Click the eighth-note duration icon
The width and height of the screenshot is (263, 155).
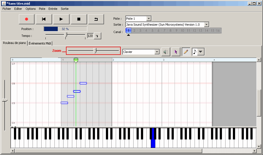click(x=195, y=52)
